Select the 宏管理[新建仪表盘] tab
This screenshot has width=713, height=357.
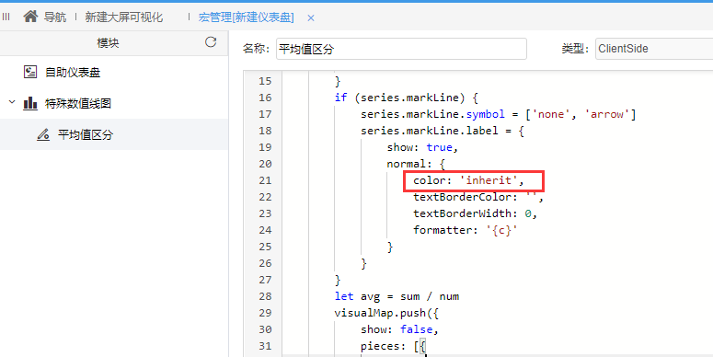(246, 17)
